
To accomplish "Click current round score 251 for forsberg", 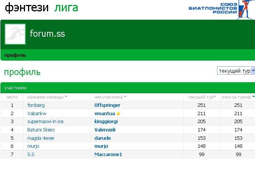I will [x=202, y=105].
